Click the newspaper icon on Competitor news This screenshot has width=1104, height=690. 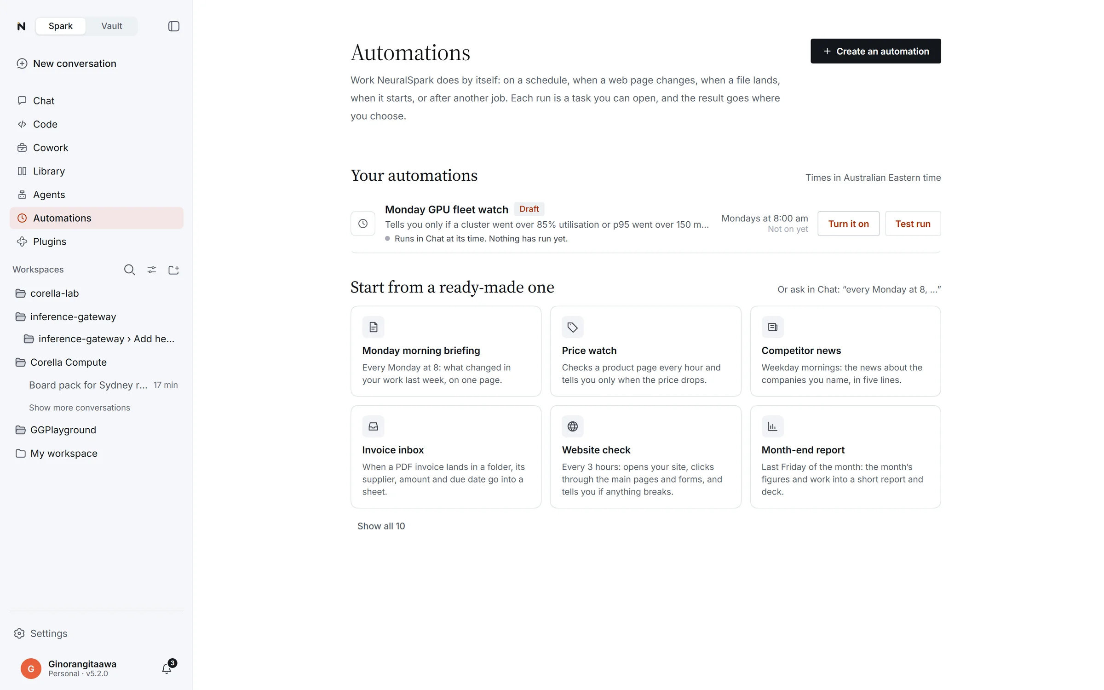772,327
